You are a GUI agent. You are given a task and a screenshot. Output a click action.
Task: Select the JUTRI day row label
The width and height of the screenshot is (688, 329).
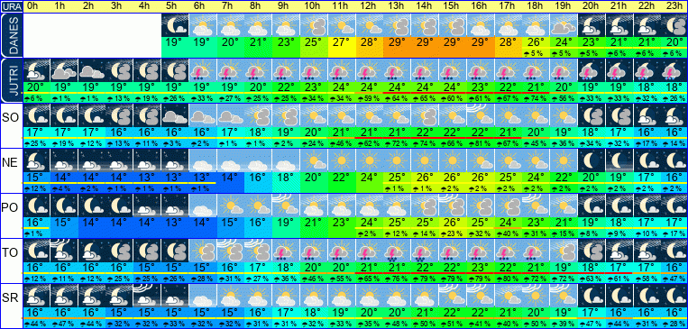click(11, 80)
